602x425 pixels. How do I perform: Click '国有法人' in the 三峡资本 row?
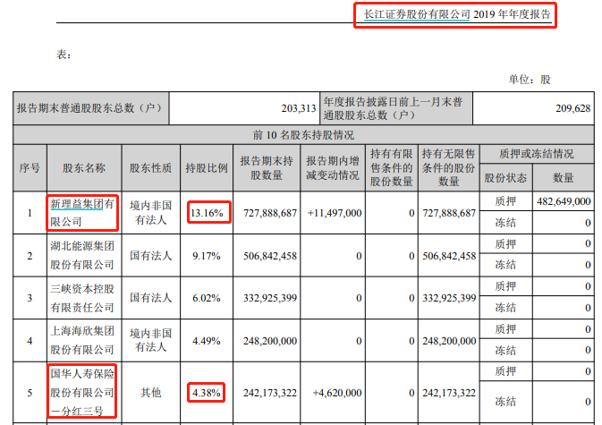point(150,298)
